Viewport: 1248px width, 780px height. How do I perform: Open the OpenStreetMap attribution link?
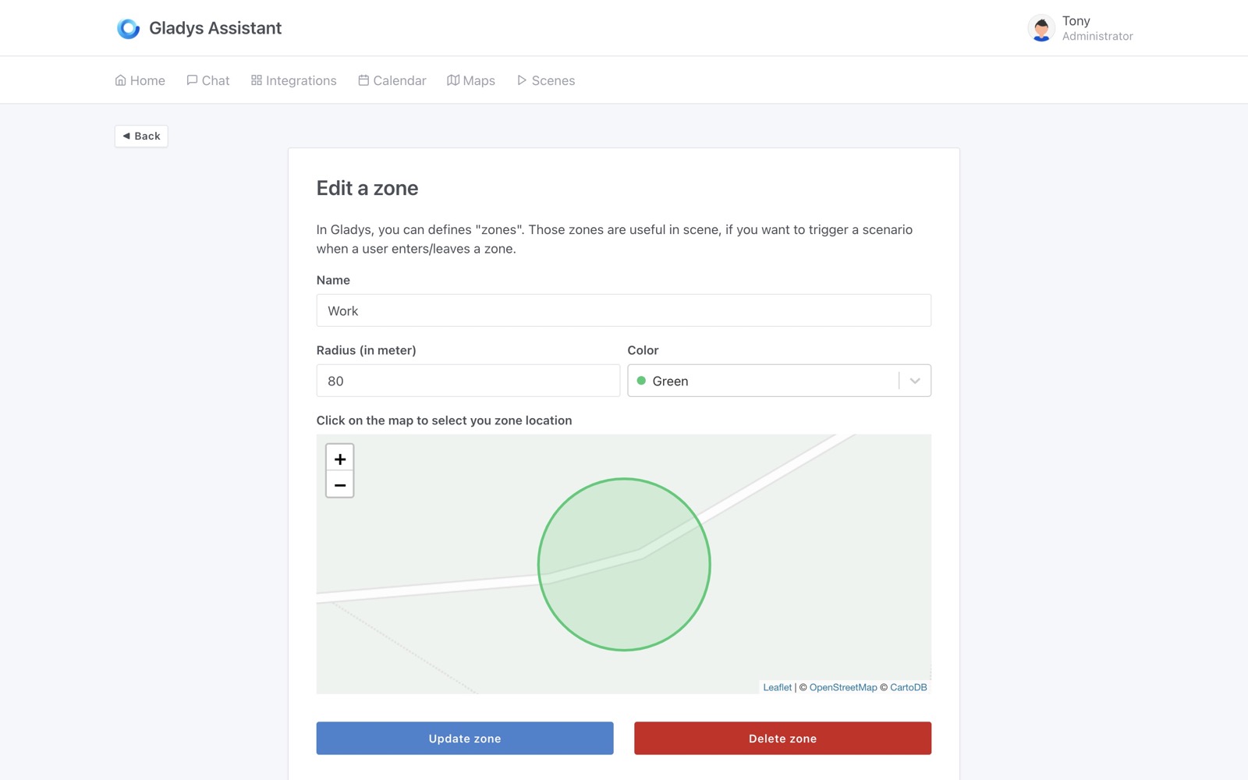(843, 687)
